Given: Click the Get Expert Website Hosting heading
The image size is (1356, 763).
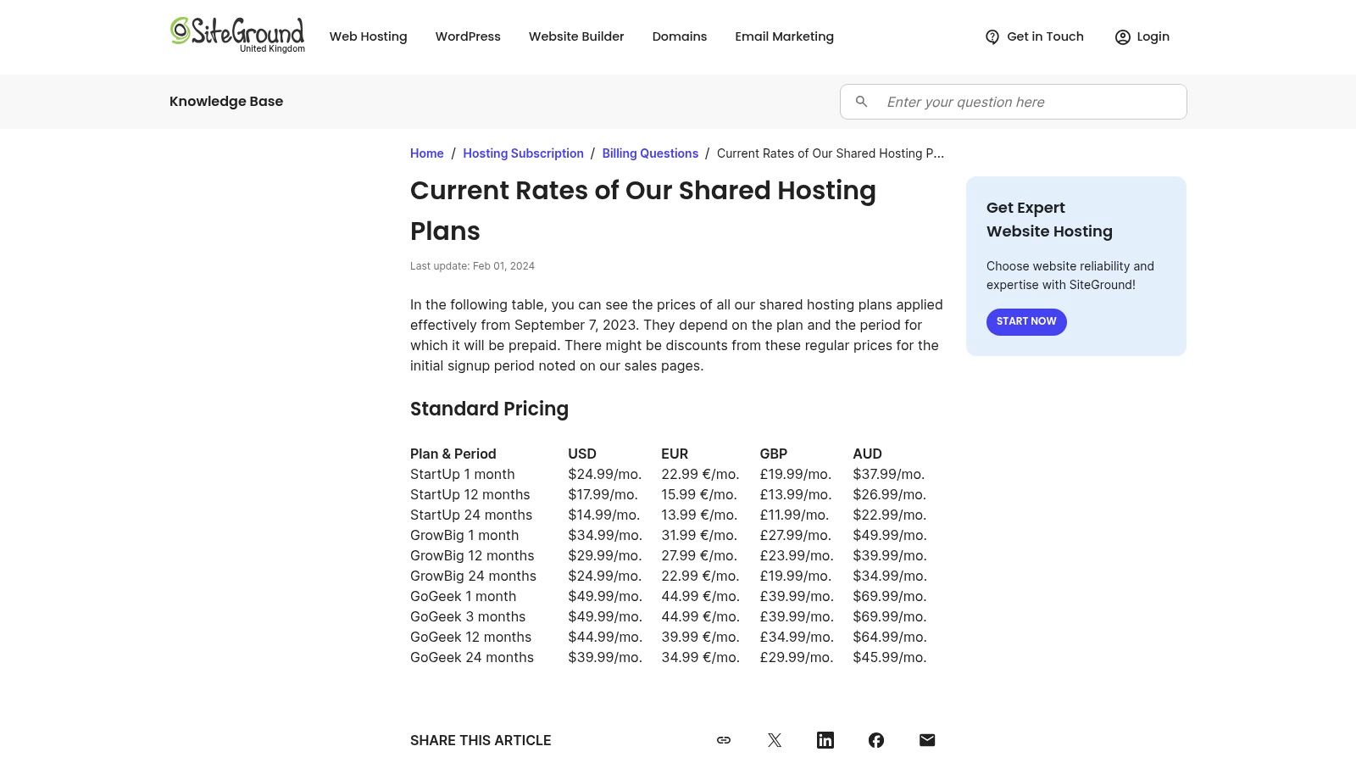Looking at the screenshot, I should [x=1049, y=220].
